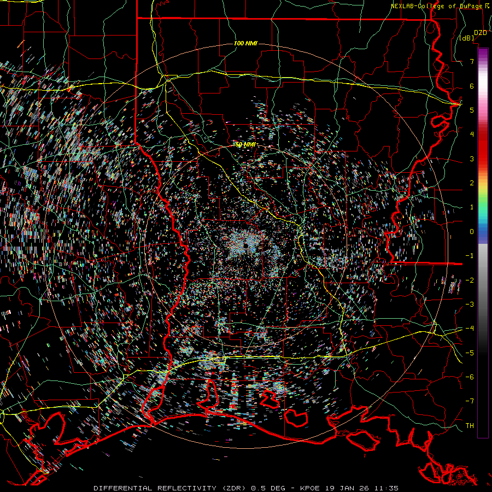Click the KPOE radar site identifier
Image resolution: width=492 pixels, height=492 pixels.
coord(310,488)
